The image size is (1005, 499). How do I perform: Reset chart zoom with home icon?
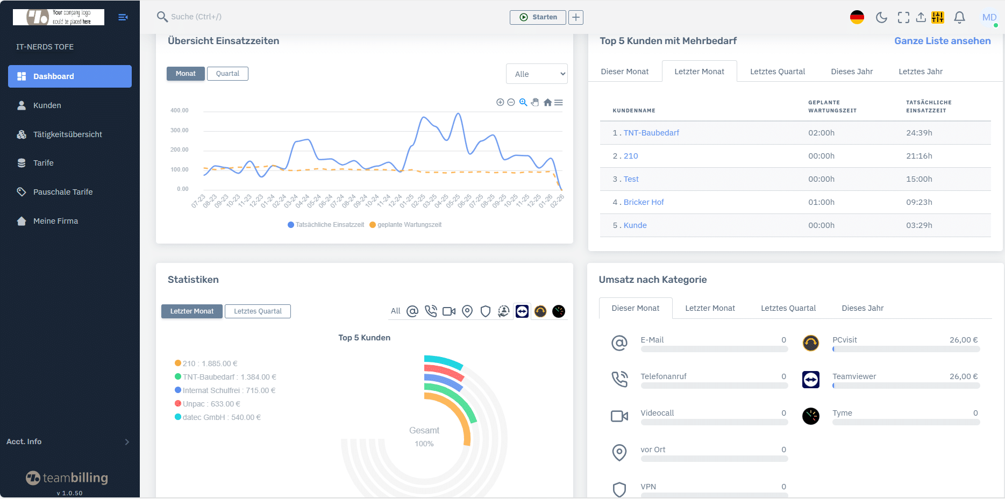[x=547, y=102]
